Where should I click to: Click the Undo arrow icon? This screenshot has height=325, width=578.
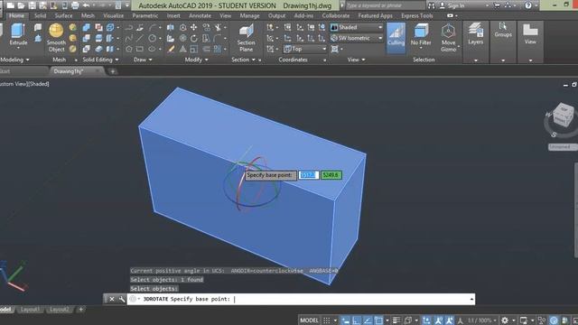click(x=86, y=5)
